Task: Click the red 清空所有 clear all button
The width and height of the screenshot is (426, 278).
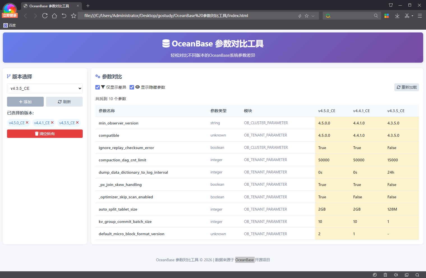Action: coord(45,134)
